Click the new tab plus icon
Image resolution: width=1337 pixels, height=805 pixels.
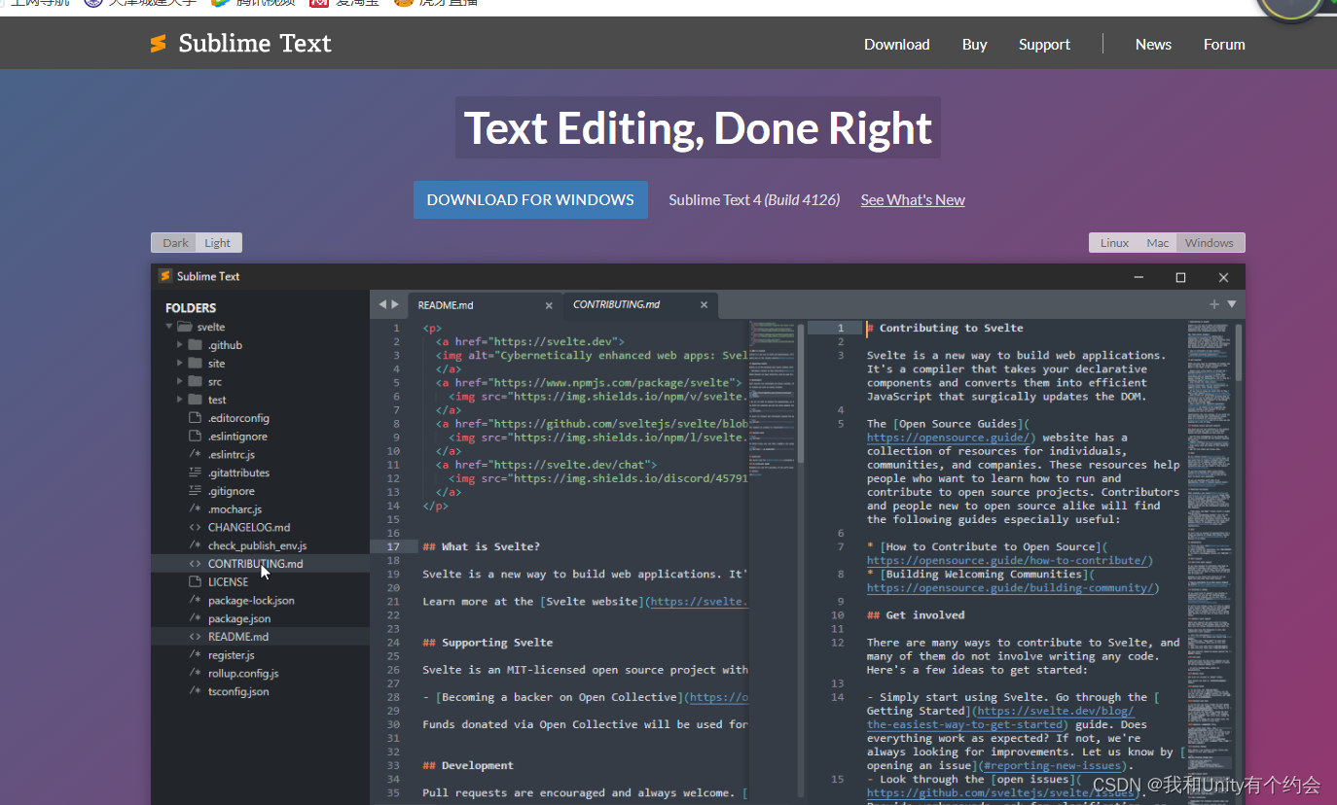pyautogui.click(x=1214, y=304)
